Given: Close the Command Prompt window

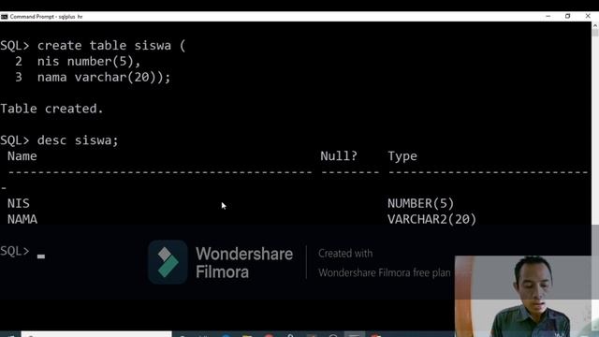Looking at the screenshot, I should click(588, 17).
